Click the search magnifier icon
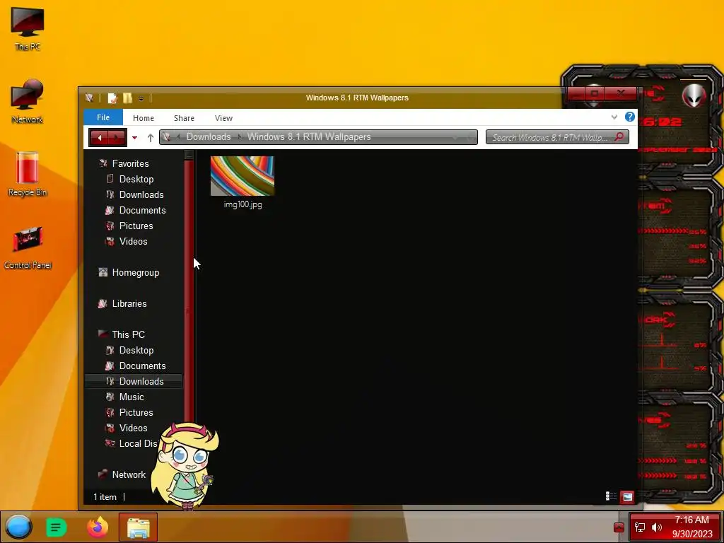This screenshot has height=543, width=724. tap(619, 136)
